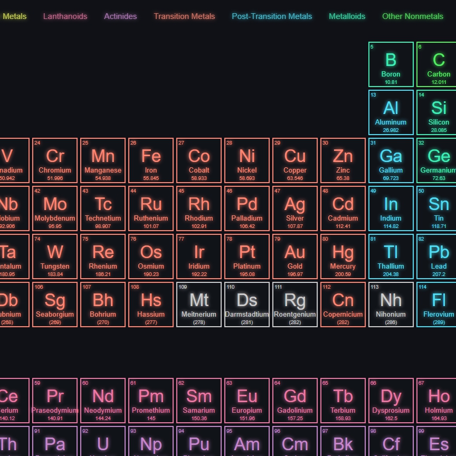Click the Copernicium (Cn) tile

point(343,305)
